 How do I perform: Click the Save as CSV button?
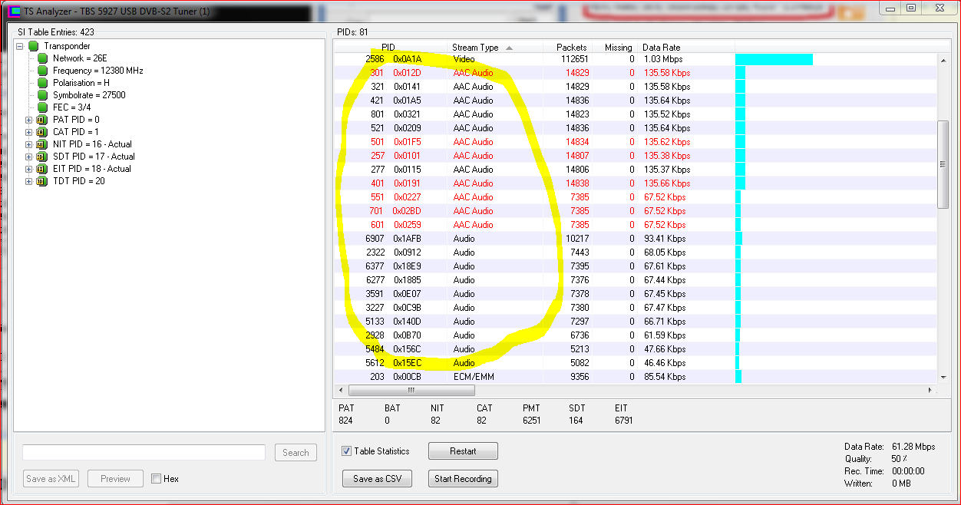[x=377, y=479]
